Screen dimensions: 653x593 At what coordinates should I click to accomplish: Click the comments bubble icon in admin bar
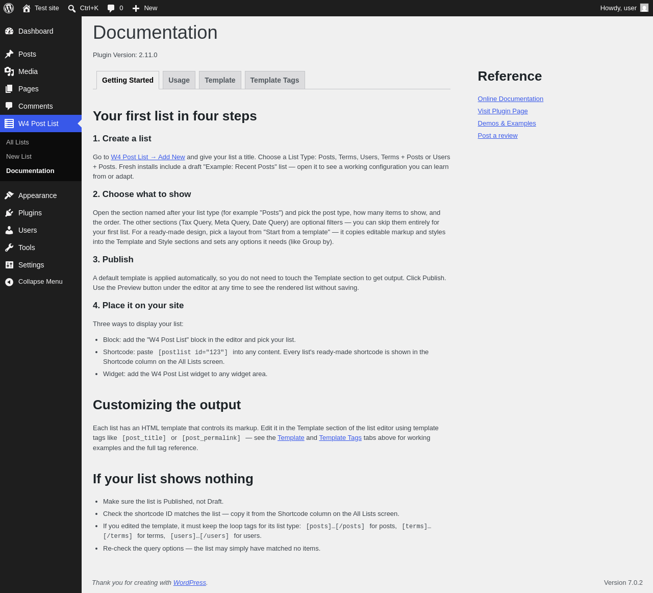pyautogui.click(x=111, y=8)
